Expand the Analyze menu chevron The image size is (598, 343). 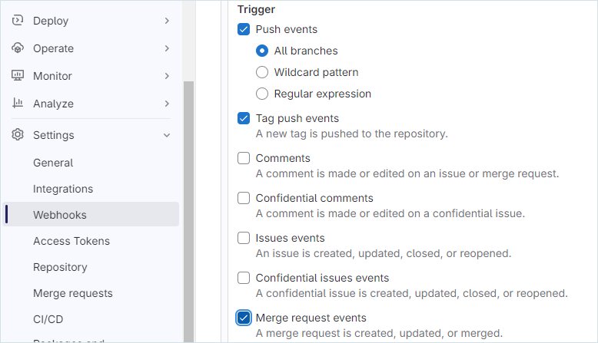pos(167,104)
